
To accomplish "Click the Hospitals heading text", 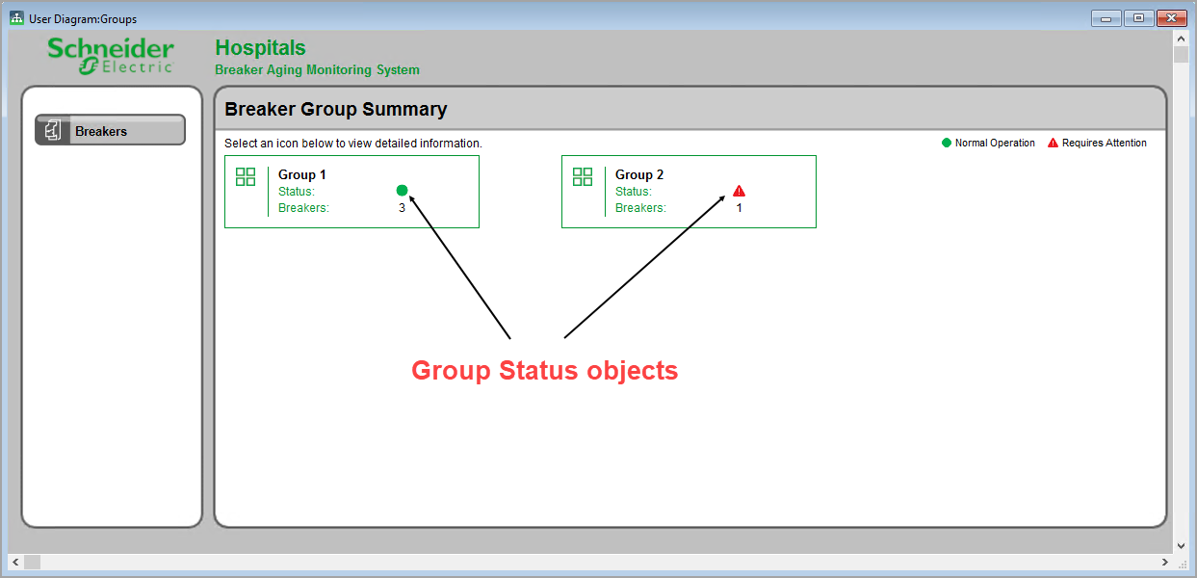I will pos(260,48).
